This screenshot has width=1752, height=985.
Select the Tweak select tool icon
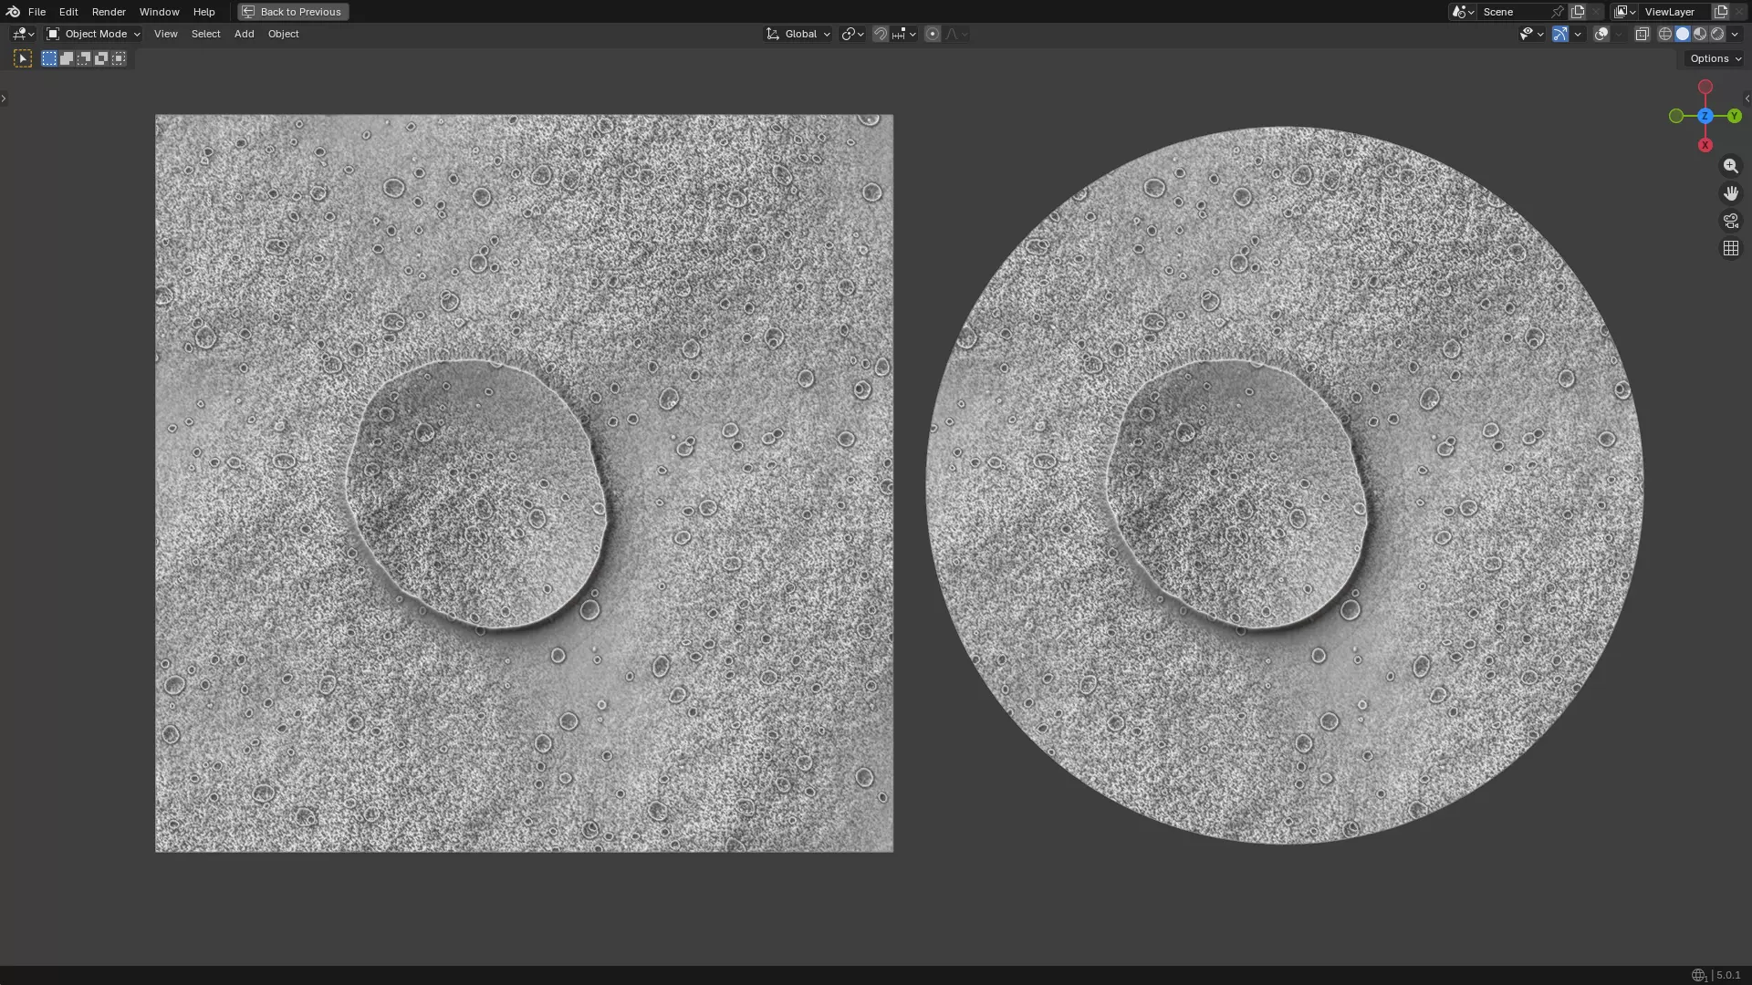pyautogui.click(x=23, y=58)
